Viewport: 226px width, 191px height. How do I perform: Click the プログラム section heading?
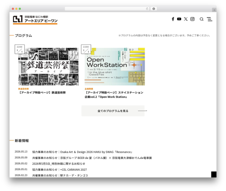click(24, 36)
